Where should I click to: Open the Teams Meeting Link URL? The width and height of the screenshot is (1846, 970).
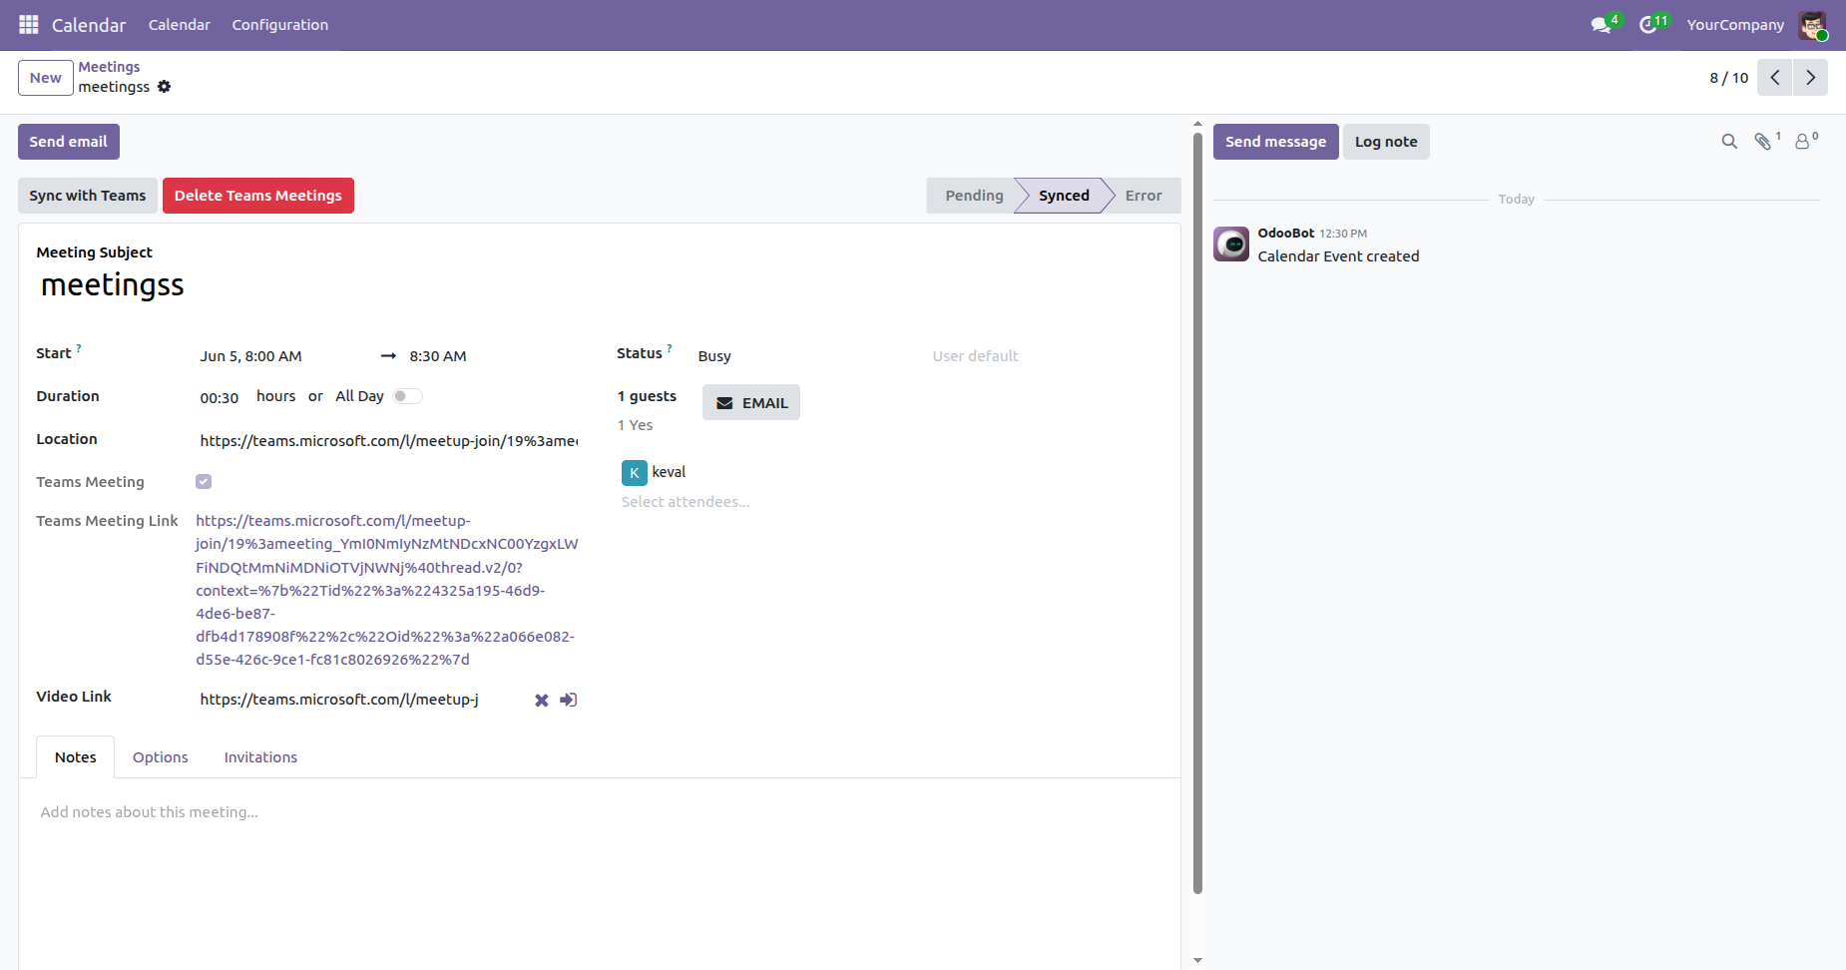pos(387,590)
